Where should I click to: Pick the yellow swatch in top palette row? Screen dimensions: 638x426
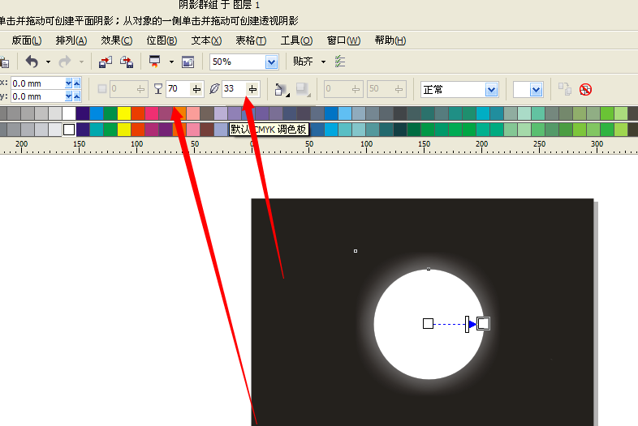coord(124,113)
